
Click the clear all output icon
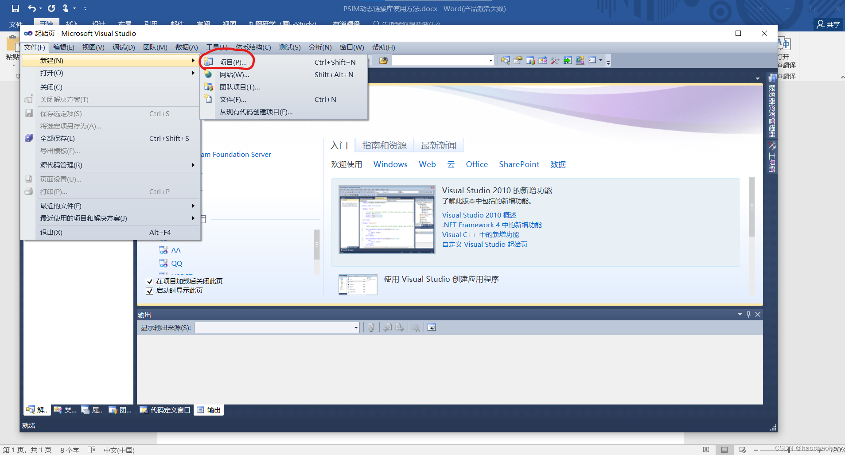(x=416, y=327)
